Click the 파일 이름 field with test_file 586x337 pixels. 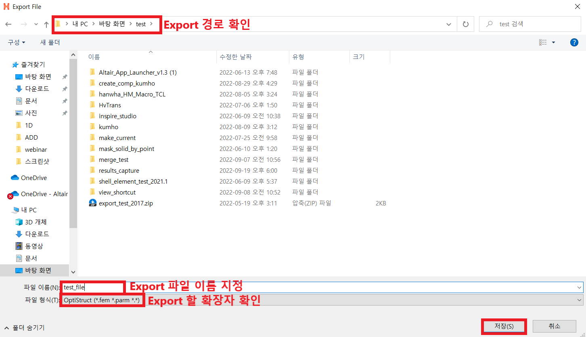pyautogui.click(x=321, y=287)
